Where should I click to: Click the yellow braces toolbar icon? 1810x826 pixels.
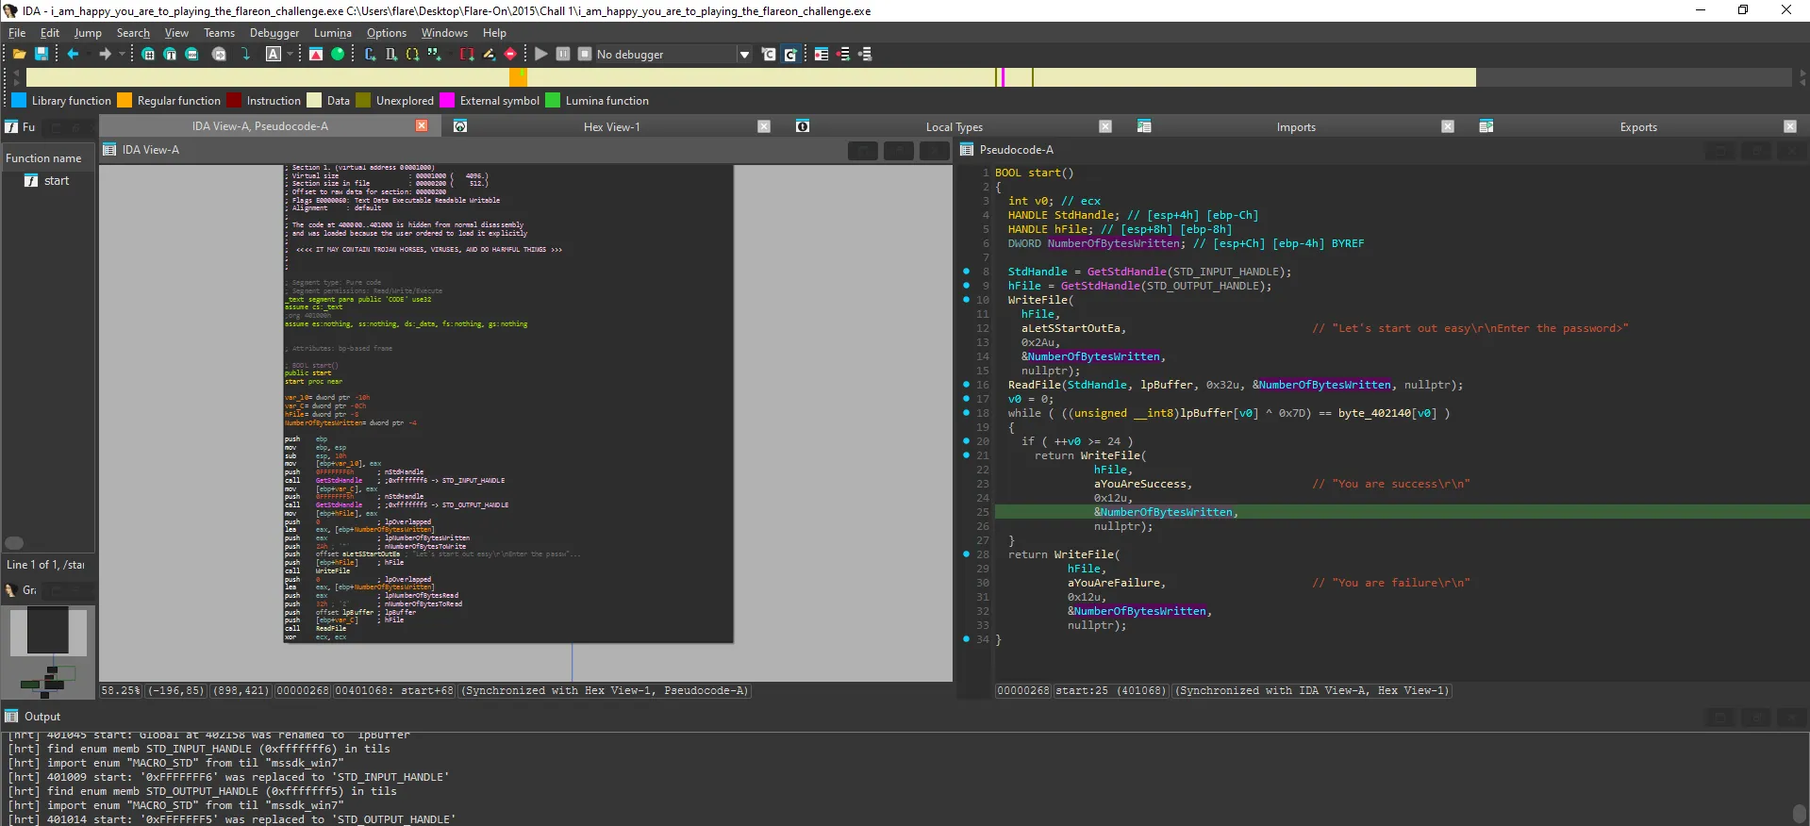pyautogui.click(x=412, y=55)
